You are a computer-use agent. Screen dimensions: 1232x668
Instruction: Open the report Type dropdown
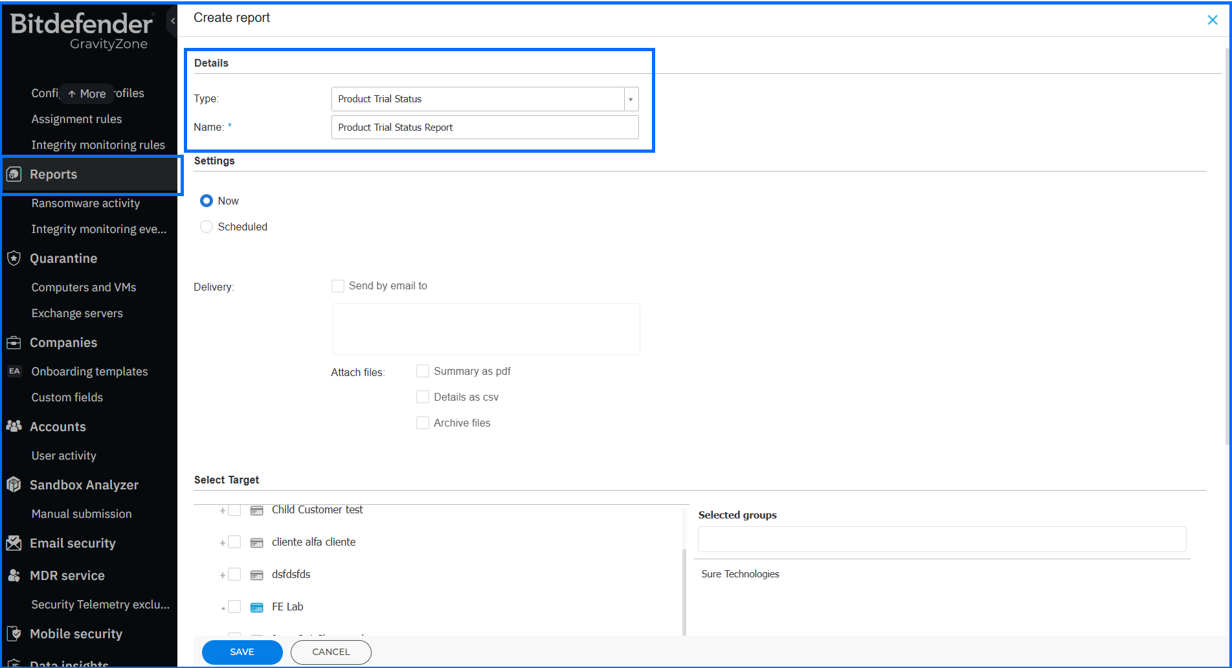(631, 99)
